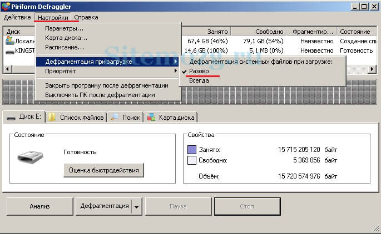This screenshot has height=234, width=381.
Task: Switch to Карта диска tab
Action: coord(171,118)
